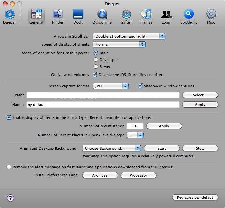The image size is (225, 208).
Task: Open the Safari settings icon
Action: click(x=126, y=16)
